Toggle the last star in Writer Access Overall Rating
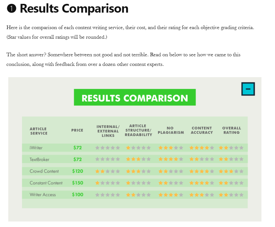The image size is (275, 227). [x=241, y=194]
